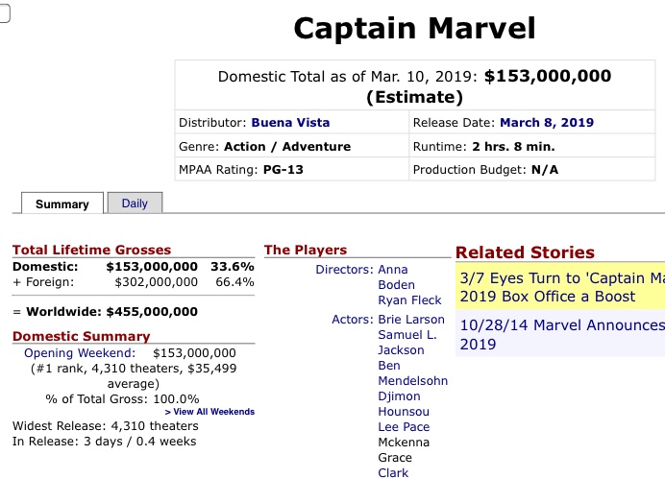Open the Buena Vista distributor link
This screenshot has width=665, height=479.
[x=290, y=122]
